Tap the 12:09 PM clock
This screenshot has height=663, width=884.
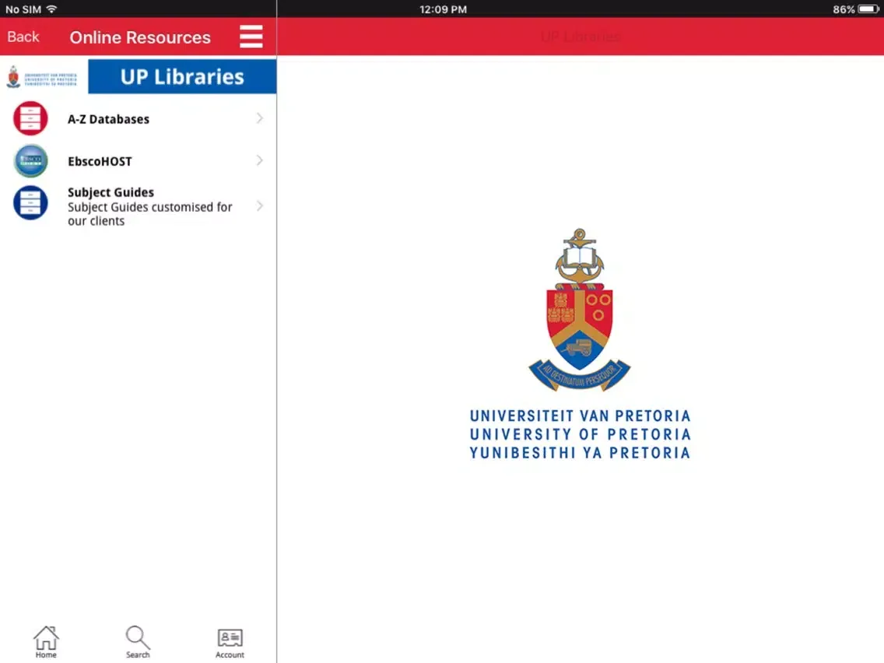[x=443, y=9]
